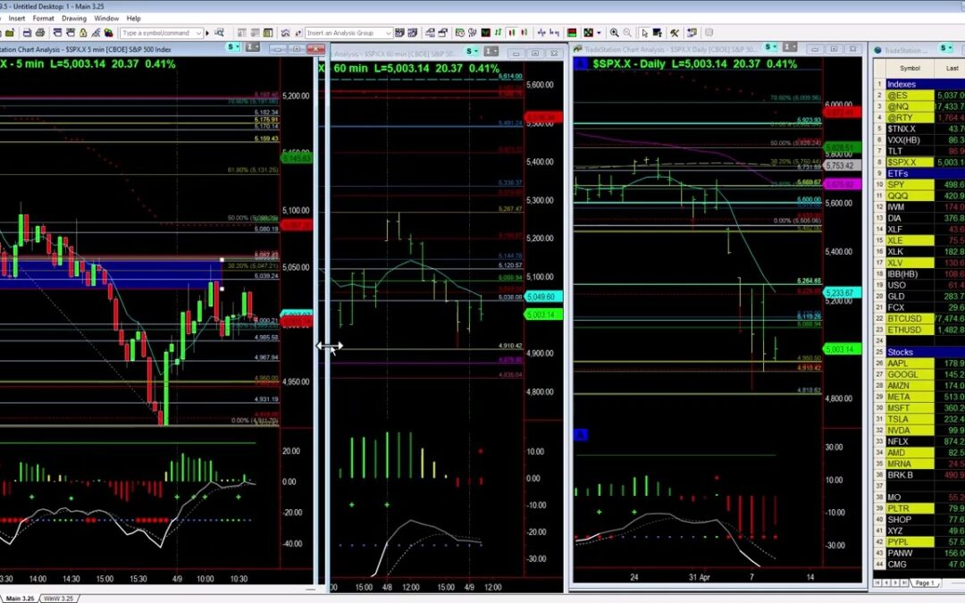This screenshot has width=965, height=603.
Task: Toggle the blue A button on the Daily chart
Action: click(580, 435)
